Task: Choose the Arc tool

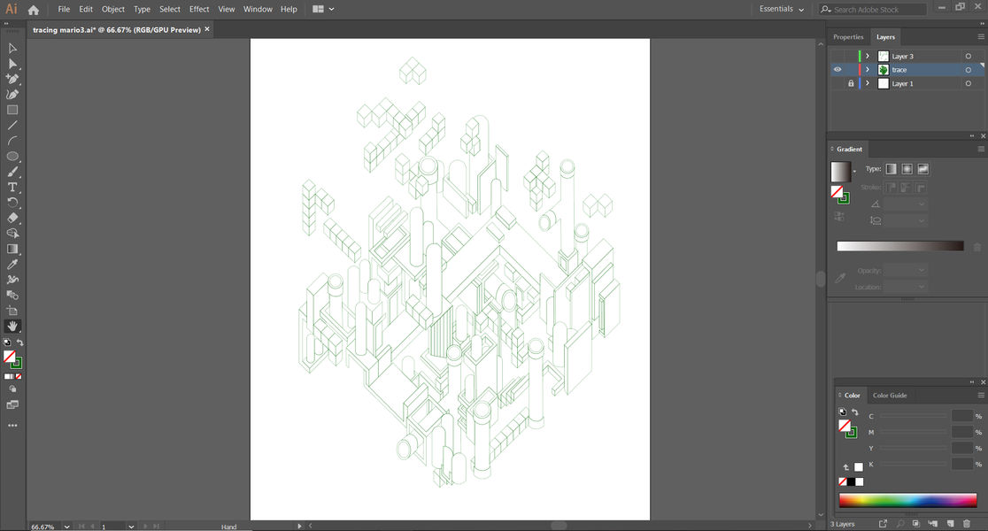Action: (12, 141)
